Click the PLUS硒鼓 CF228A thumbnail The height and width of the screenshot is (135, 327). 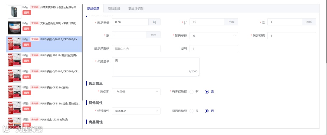point(15,92)
